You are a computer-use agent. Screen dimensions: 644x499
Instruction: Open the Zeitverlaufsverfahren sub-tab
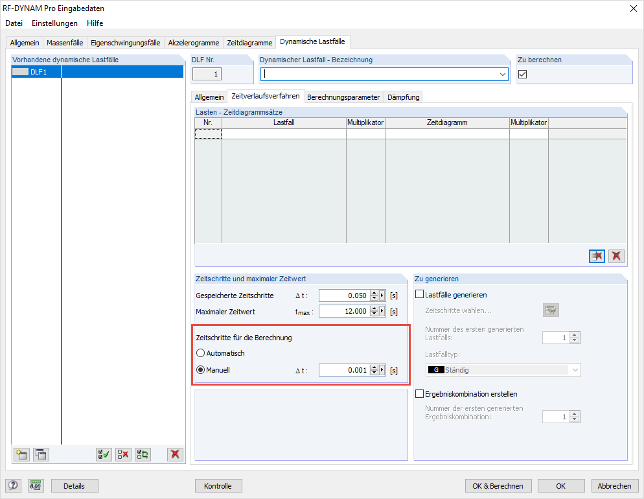point(266,96)
